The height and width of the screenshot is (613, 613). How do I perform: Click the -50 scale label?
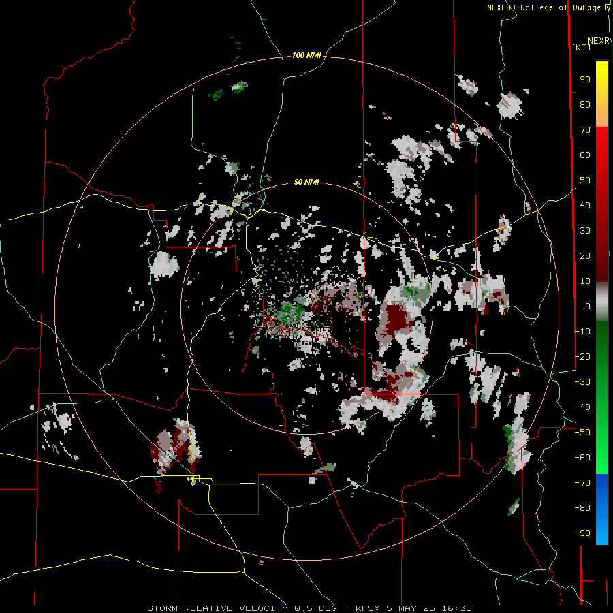click(x=582, y=433)
